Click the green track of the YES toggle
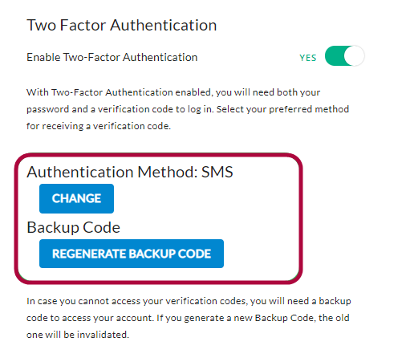Viewport: 410px width, 358px height. pos(335,56)
